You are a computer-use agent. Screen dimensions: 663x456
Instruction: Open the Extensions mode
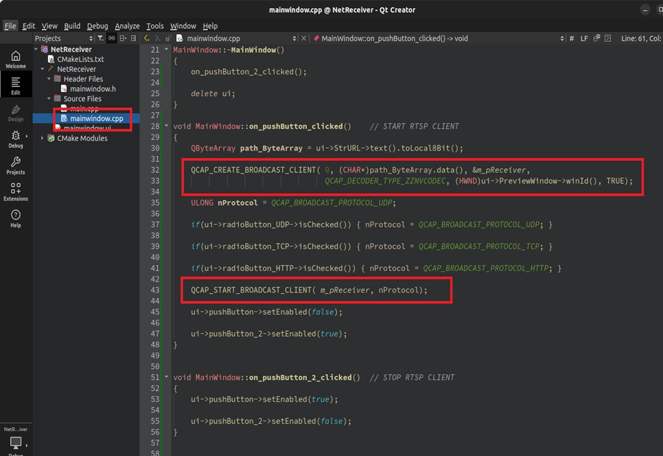click(16, 192)
